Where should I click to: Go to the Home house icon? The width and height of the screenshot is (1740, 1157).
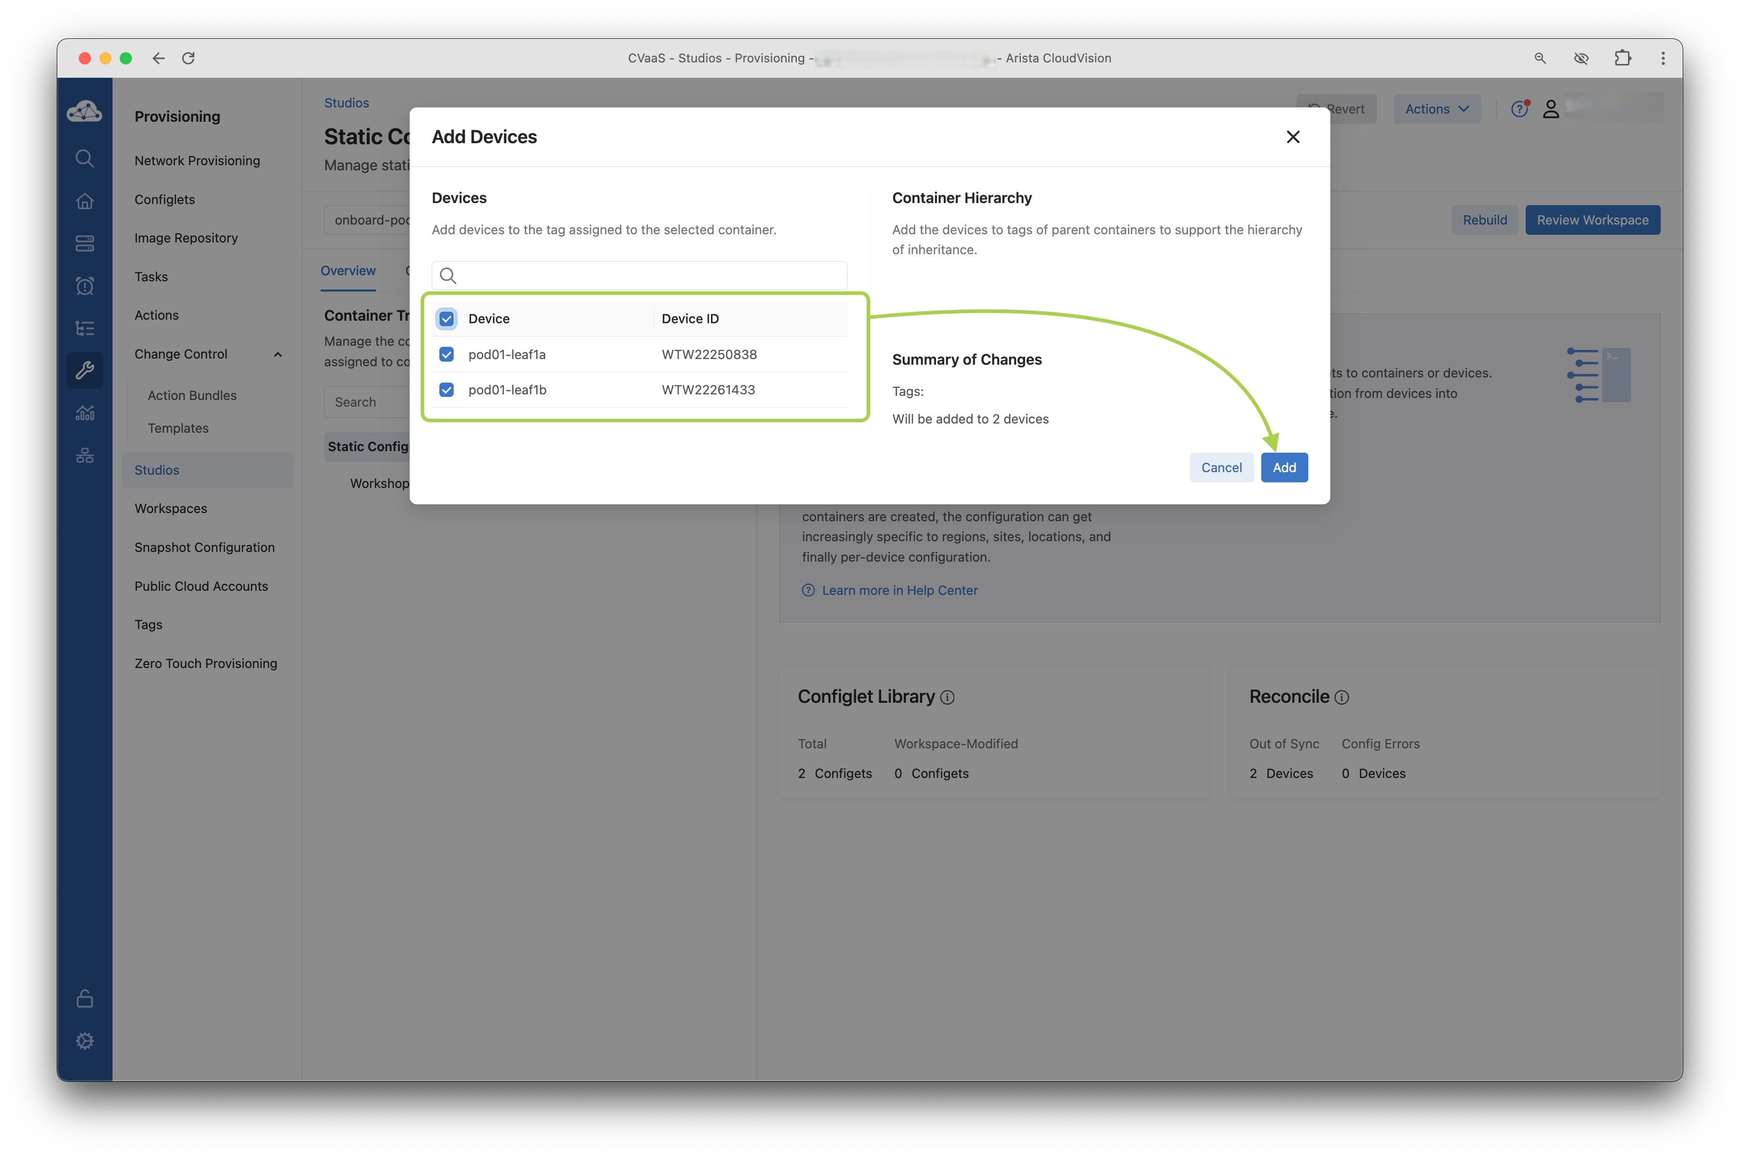coord(84,201)
